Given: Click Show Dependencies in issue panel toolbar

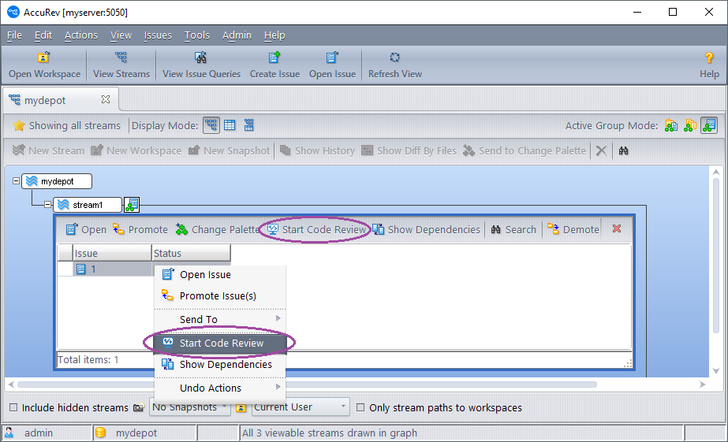Looking at the screenshot, I should [426, 229].
